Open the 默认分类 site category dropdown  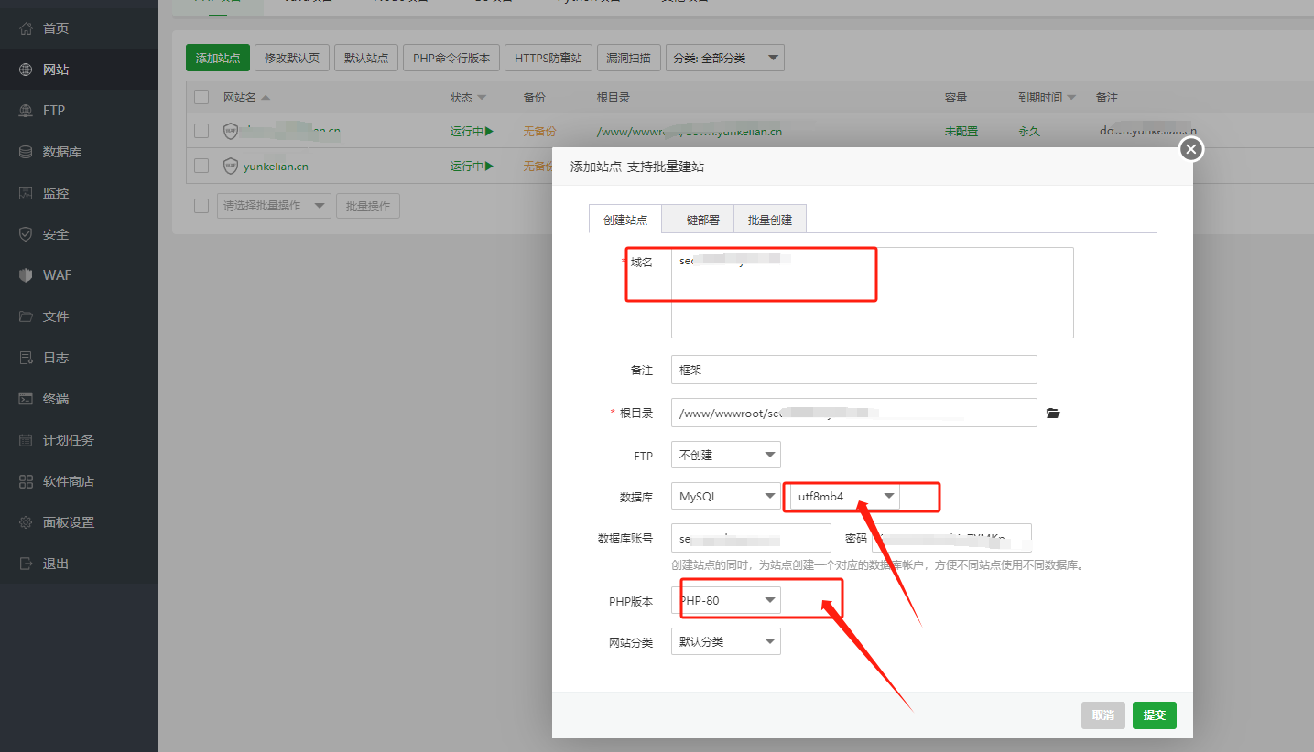coord(726,641)
